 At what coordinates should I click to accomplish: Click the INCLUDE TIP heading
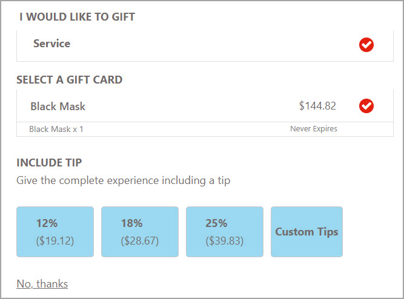click(x=49, y=163)
